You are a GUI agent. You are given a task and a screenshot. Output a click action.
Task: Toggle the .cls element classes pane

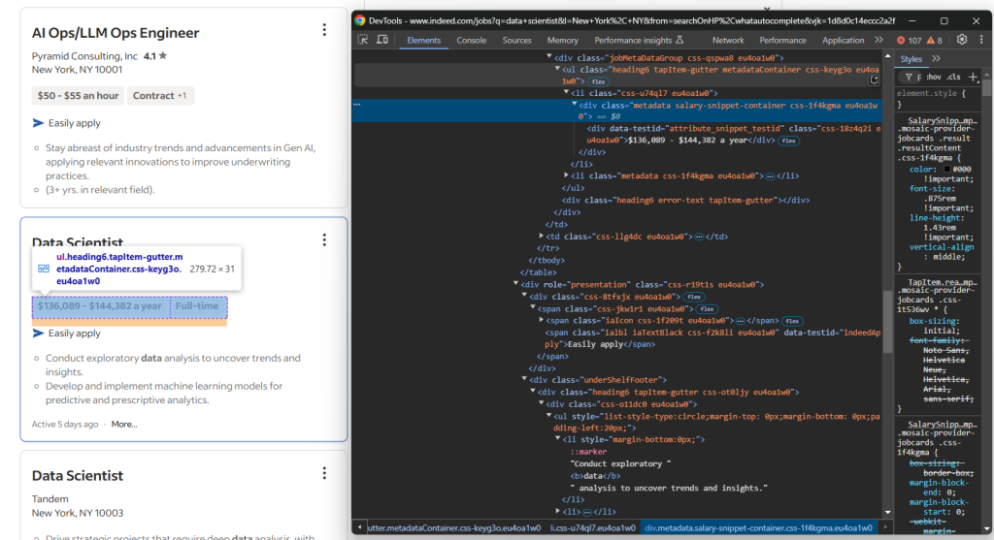pyautogui.click(x=953, y=78)
